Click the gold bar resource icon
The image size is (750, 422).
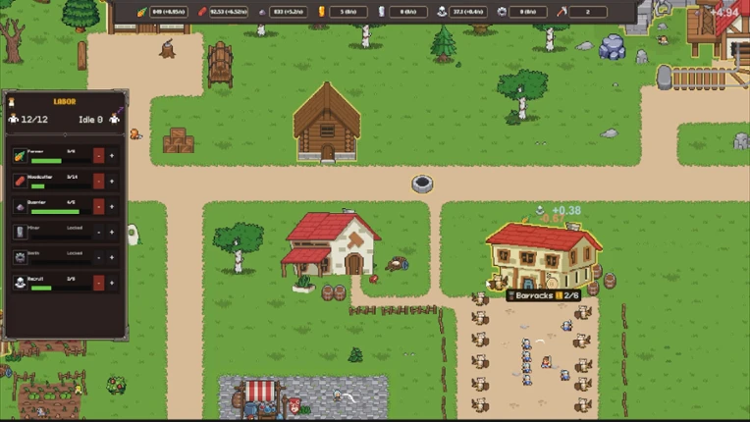tap(321, 12)
